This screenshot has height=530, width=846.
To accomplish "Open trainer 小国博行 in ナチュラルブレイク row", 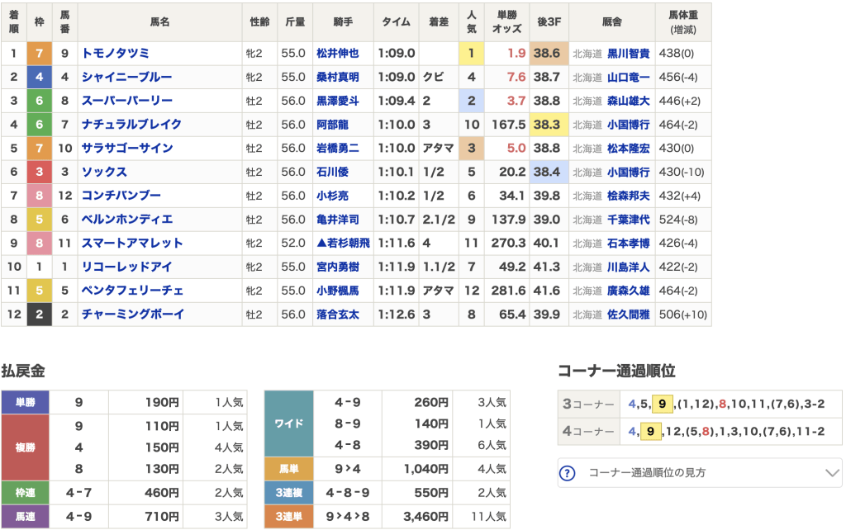I will point(629,125).
